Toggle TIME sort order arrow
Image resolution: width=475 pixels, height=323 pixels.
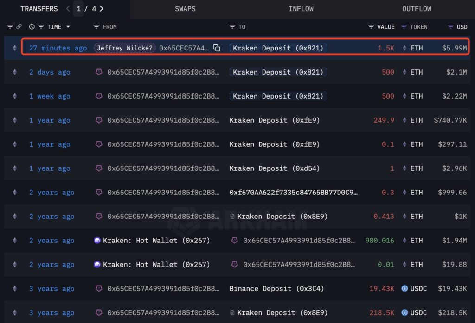coord(68,27)
